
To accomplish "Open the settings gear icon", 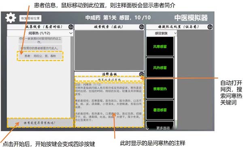I will point(11,18).
